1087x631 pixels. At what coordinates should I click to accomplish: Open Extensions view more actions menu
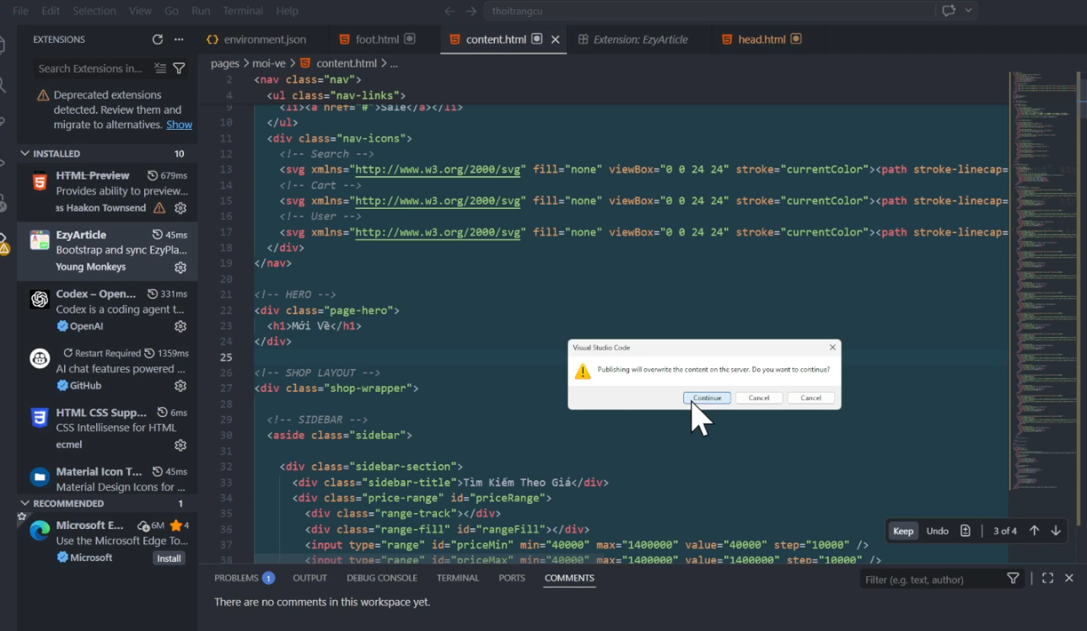179,40
